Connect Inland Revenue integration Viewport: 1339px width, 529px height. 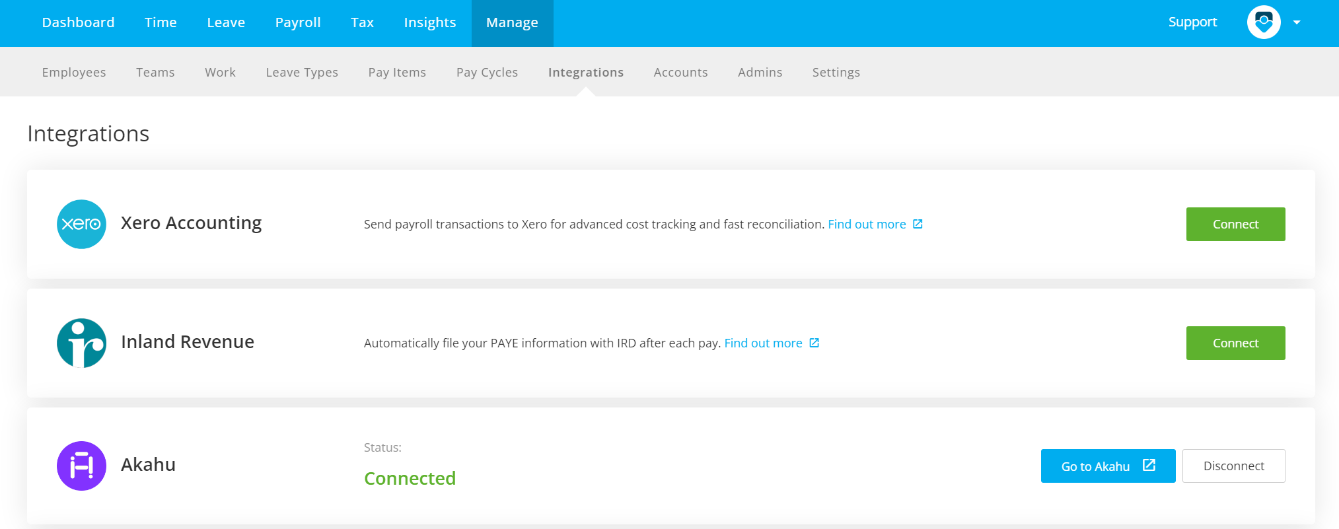[x=1235, y=343]
